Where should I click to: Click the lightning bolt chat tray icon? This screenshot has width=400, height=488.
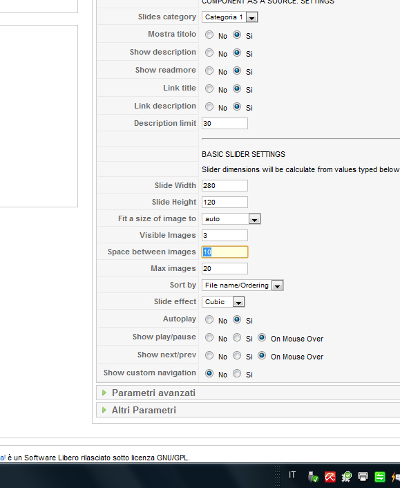(x=396, y=476)
